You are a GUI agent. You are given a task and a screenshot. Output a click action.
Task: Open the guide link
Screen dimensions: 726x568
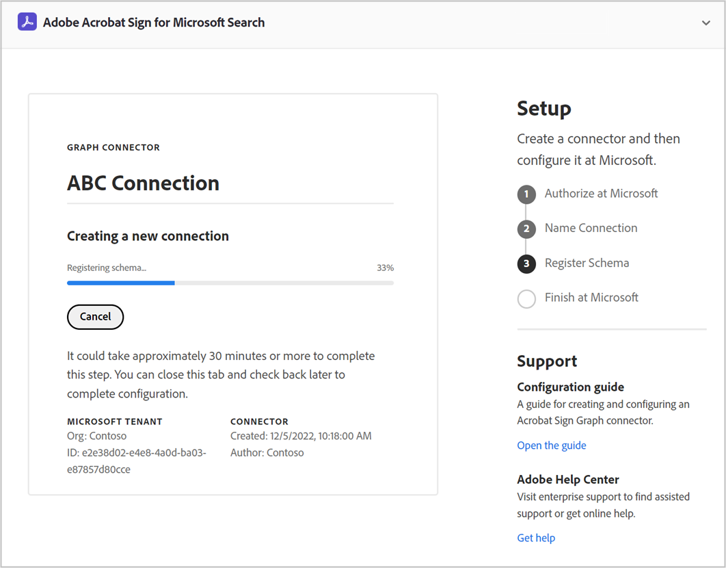(552, 446)
